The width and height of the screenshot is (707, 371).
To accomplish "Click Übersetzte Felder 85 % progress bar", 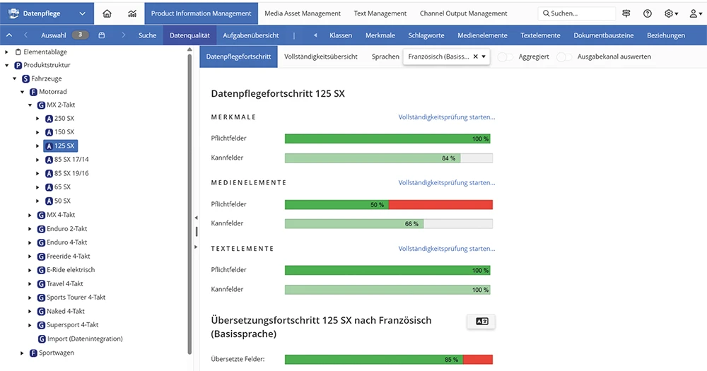I will pos(389,359).
